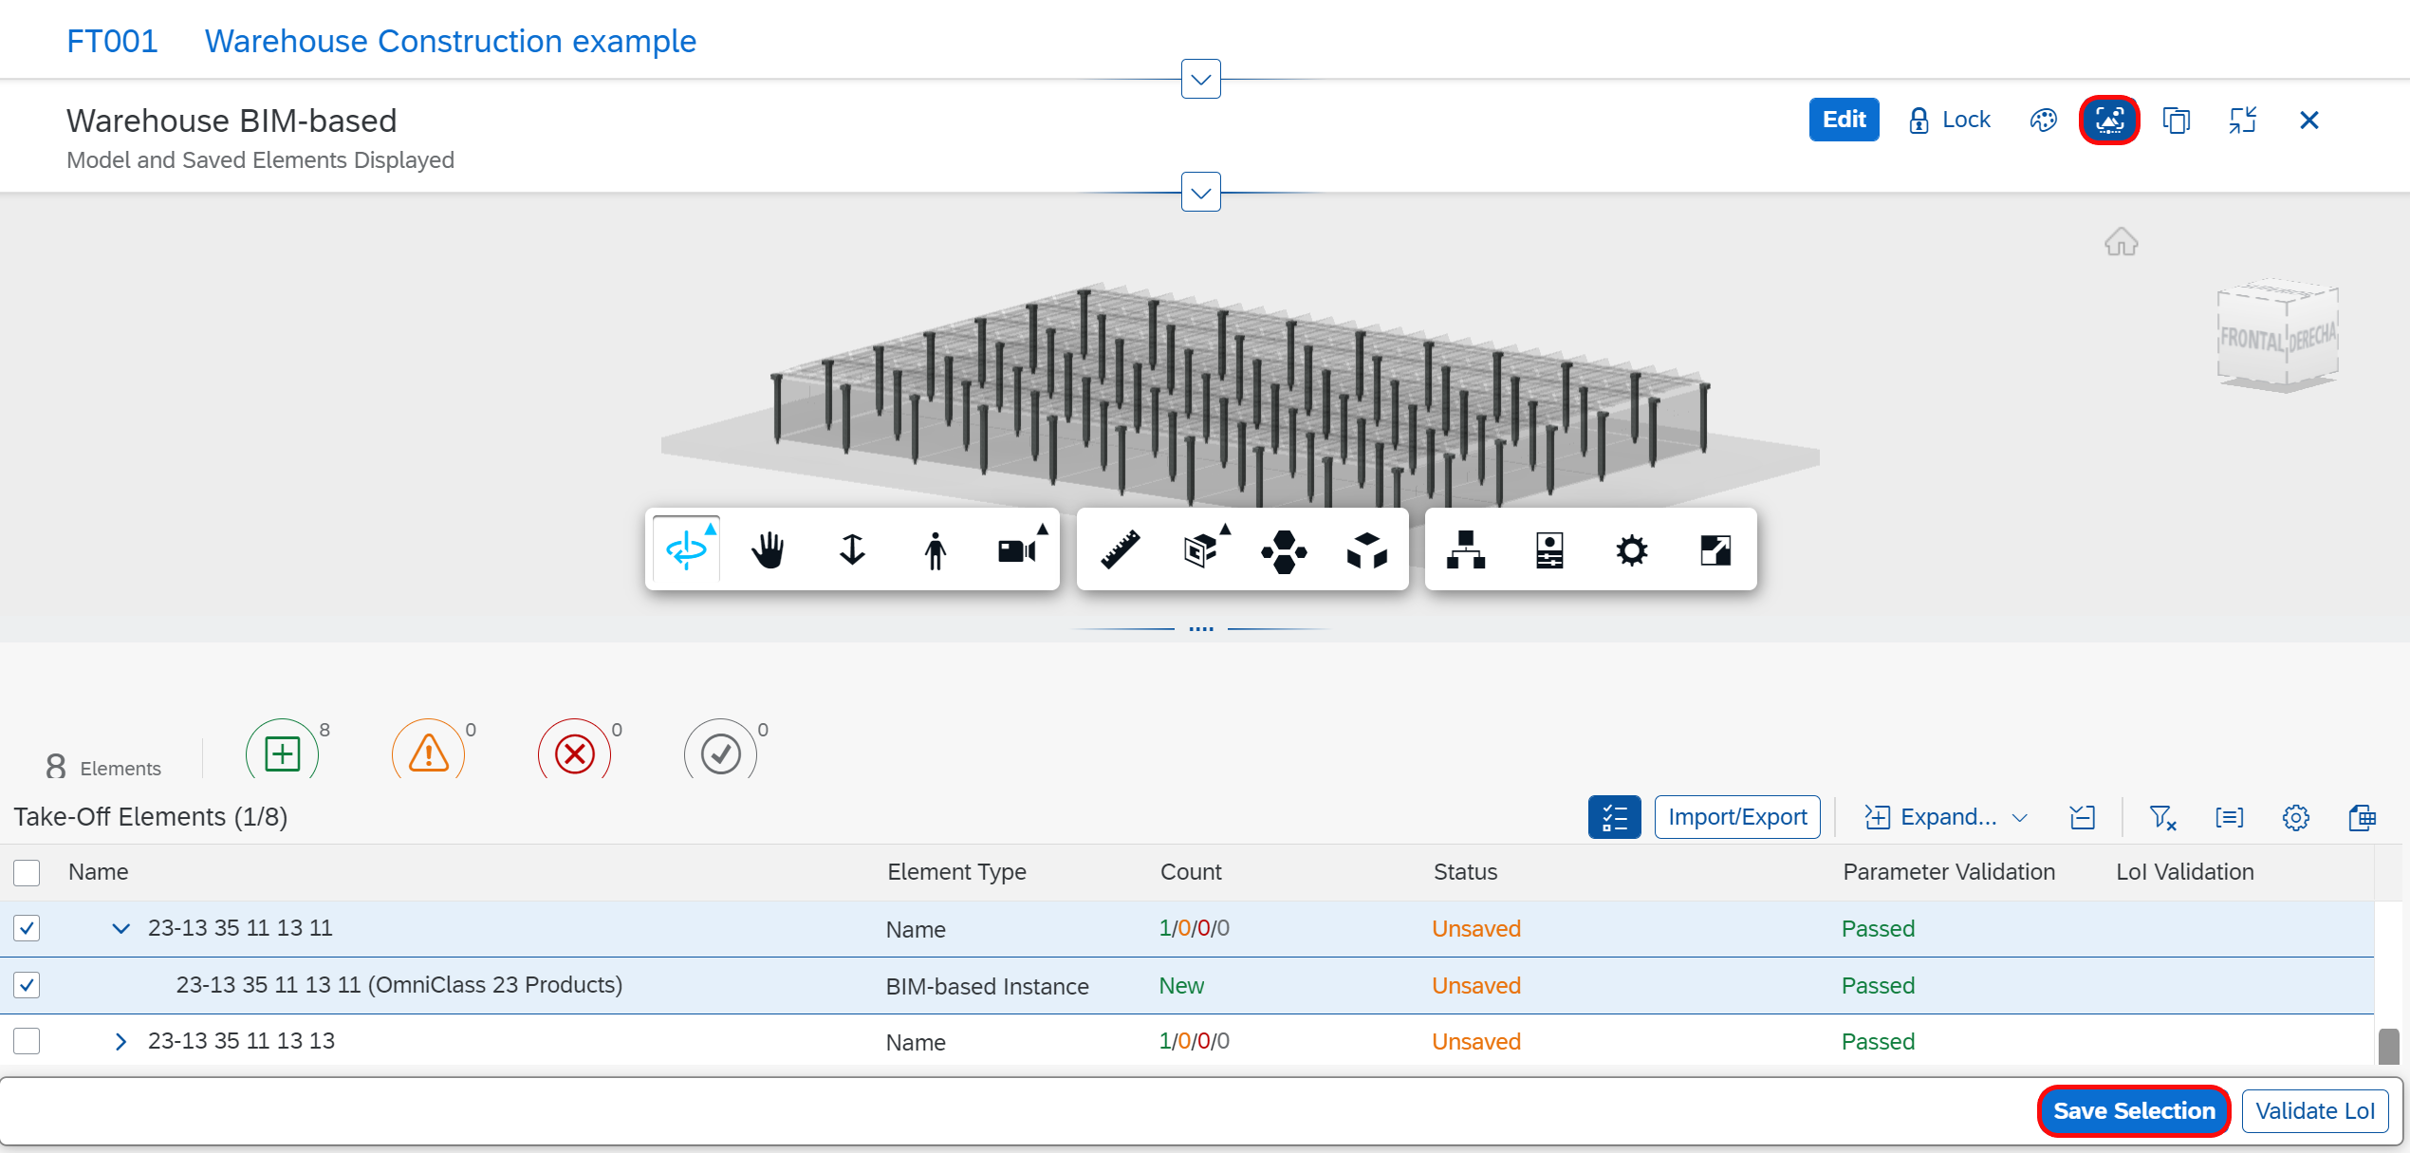Screen dimensions: 2410x1153
Task: Click the Status column header
Action: (1465, 872)
